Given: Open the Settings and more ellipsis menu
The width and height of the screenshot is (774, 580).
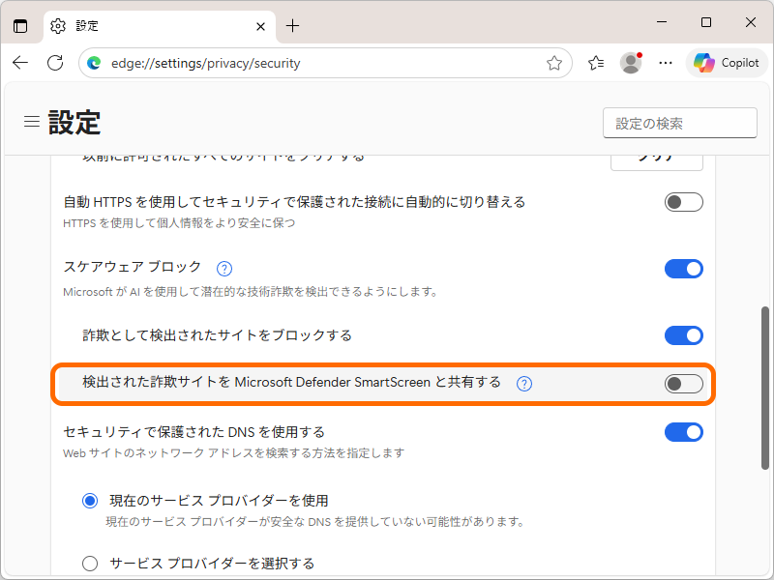Looking at the screenshot, I should click(x=665, y=62).
